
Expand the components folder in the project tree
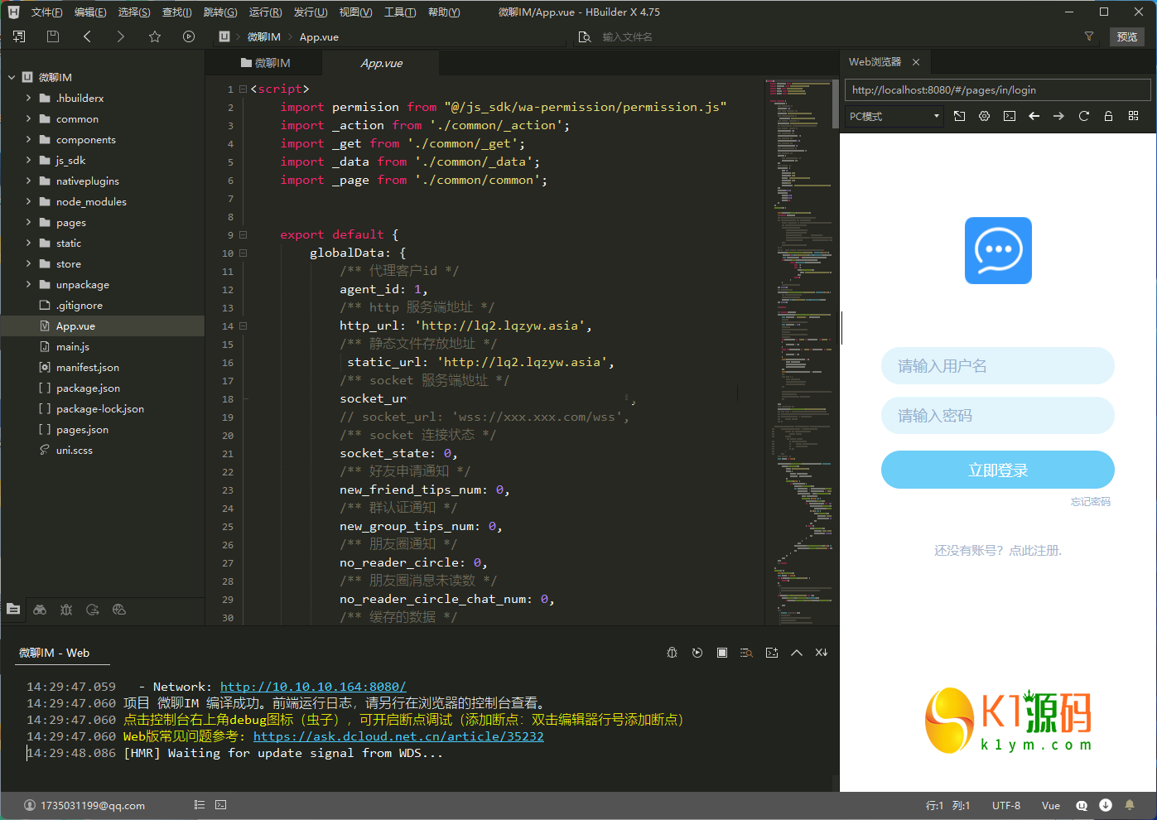tap(29, 139)
